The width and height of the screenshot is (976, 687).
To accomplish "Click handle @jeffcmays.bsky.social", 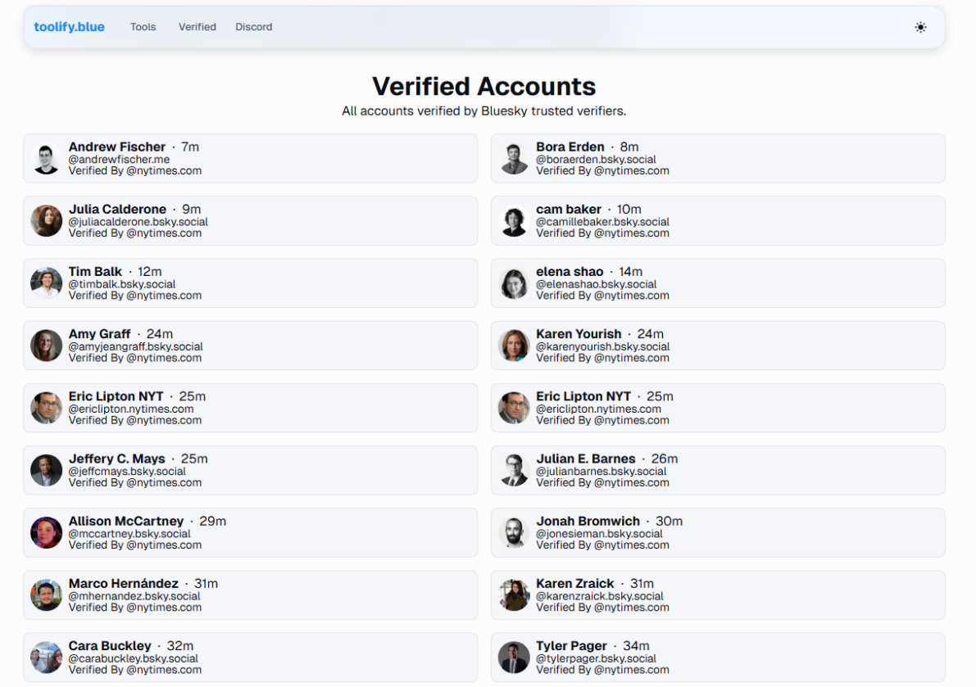I will coord(127,472).
